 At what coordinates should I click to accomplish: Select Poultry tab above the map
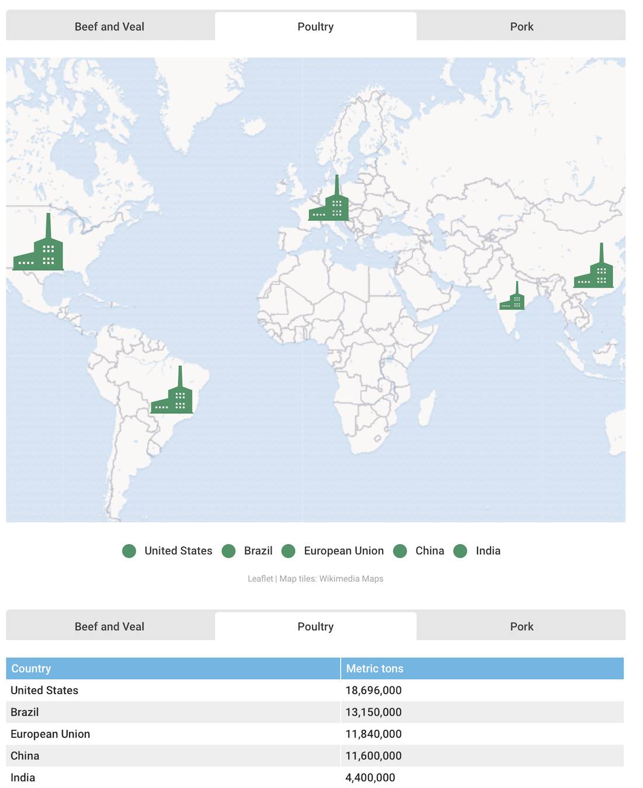click(316, 27)
